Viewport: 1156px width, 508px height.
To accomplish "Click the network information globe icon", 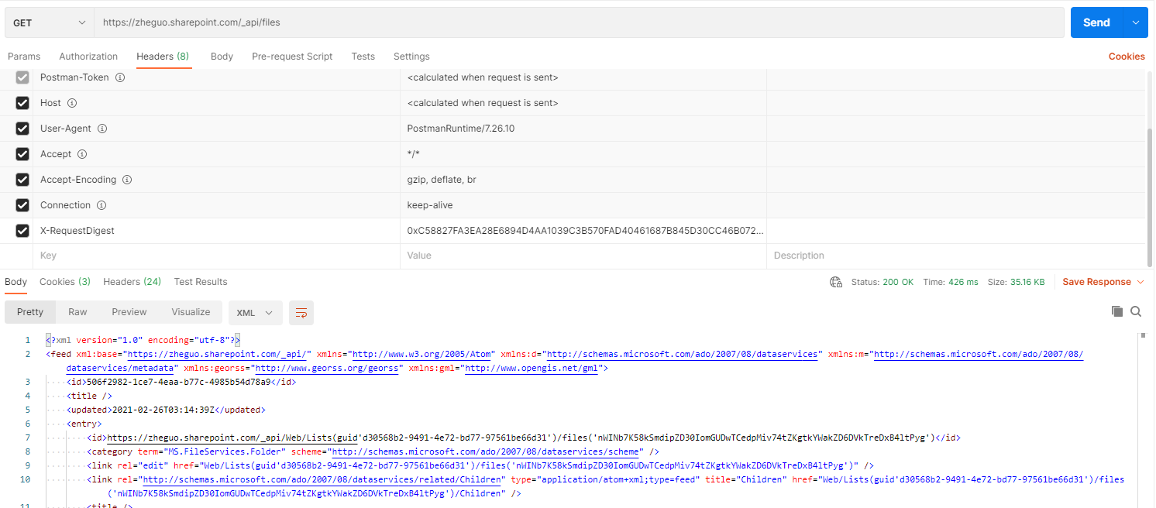I will 836,282.
